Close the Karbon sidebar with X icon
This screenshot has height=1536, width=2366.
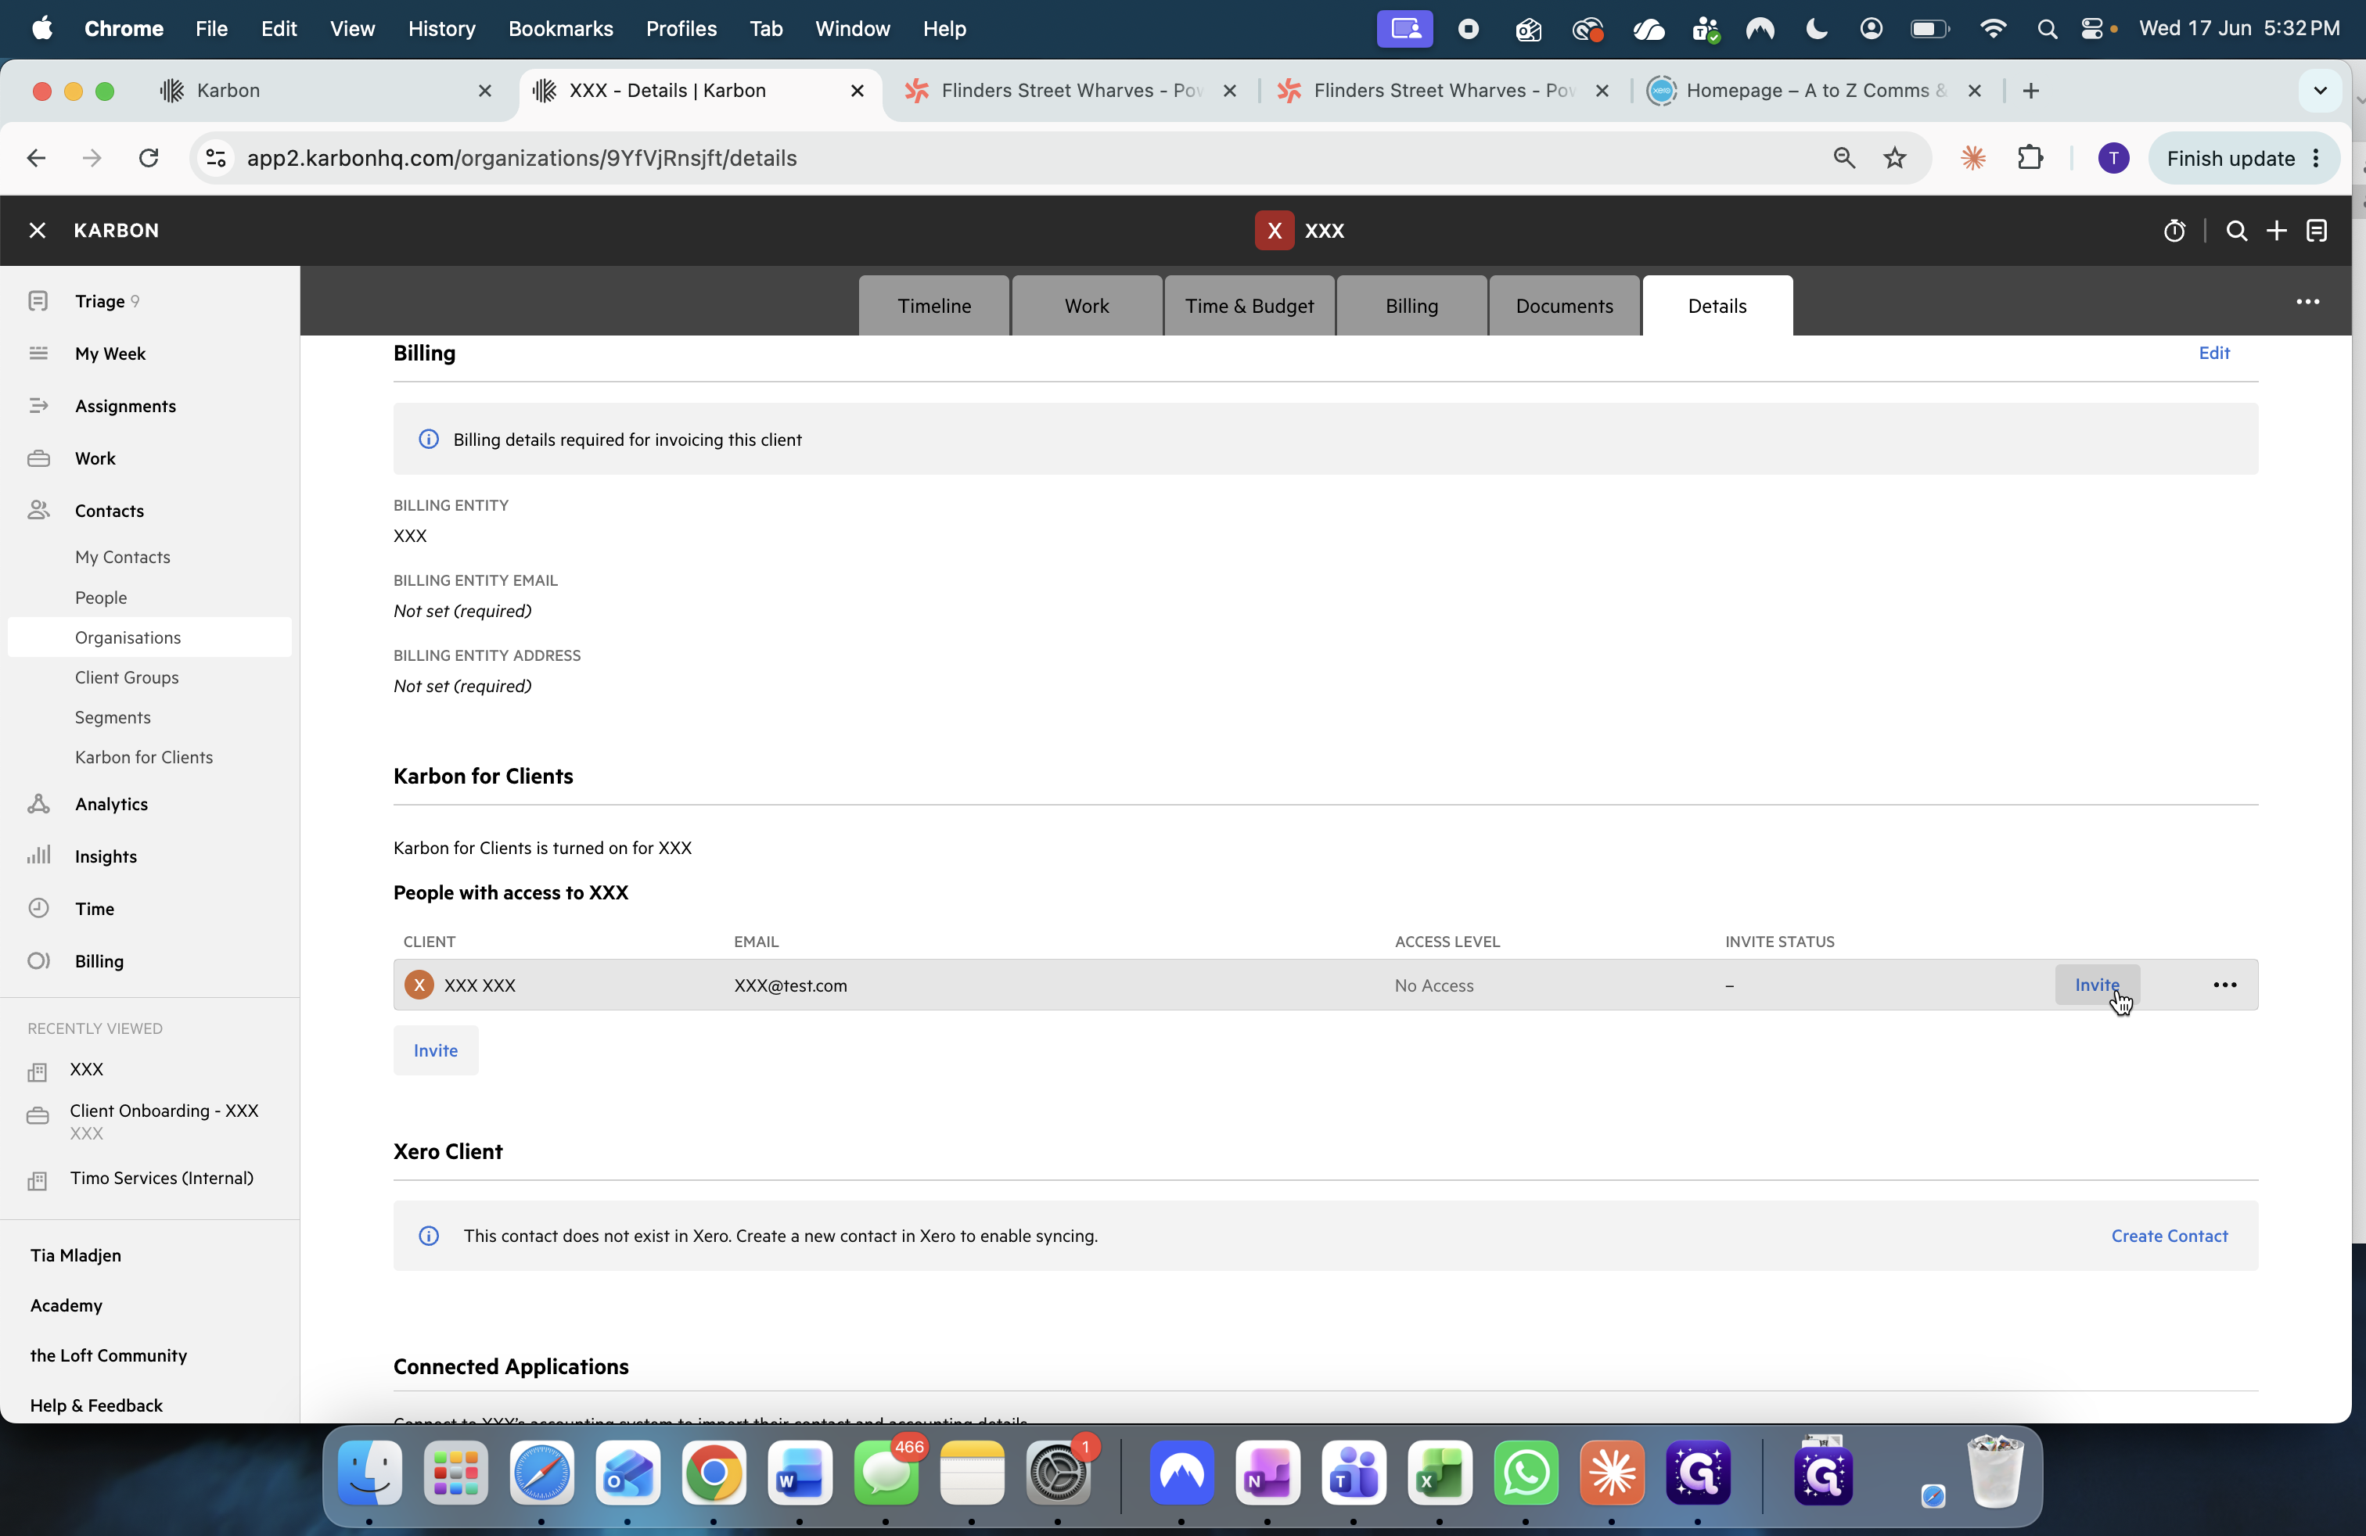point(37,231)
